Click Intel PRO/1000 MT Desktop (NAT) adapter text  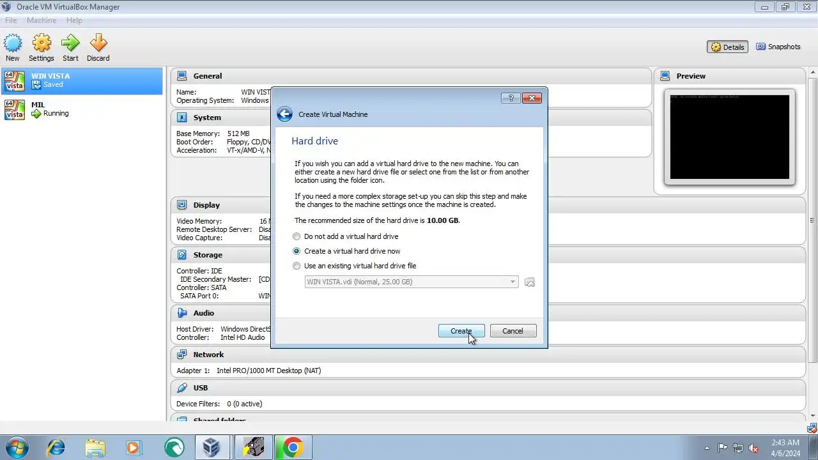268,371
